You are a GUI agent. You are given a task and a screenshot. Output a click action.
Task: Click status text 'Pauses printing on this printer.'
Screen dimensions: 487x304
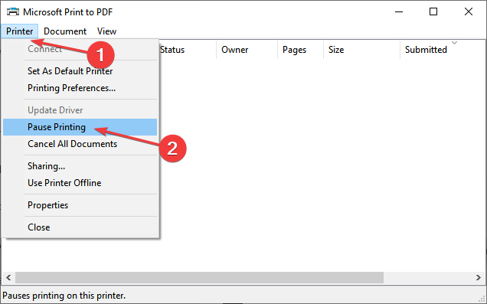point(64,296)
